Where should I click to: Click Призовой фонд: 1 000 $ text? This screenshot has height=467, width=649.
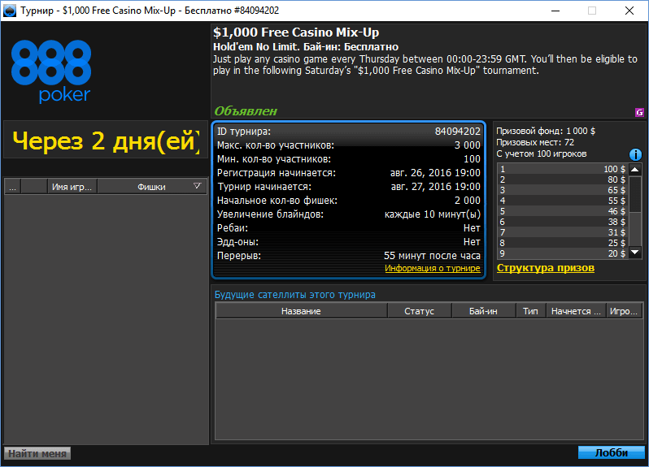(546, 131)
